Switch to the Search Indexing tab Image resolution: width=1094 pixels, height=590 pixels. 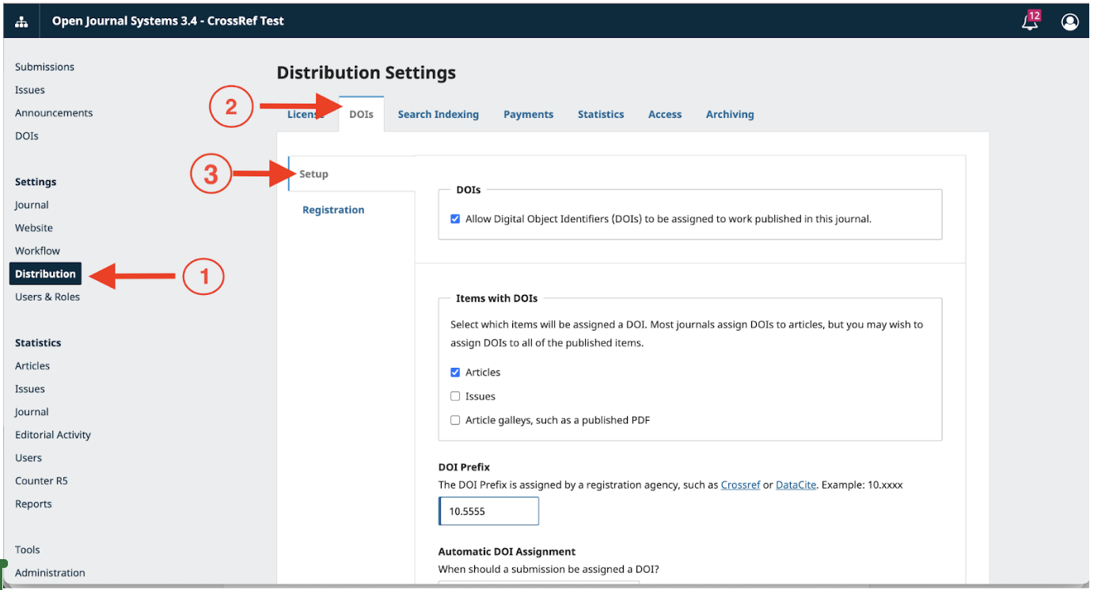coord(438,115)
